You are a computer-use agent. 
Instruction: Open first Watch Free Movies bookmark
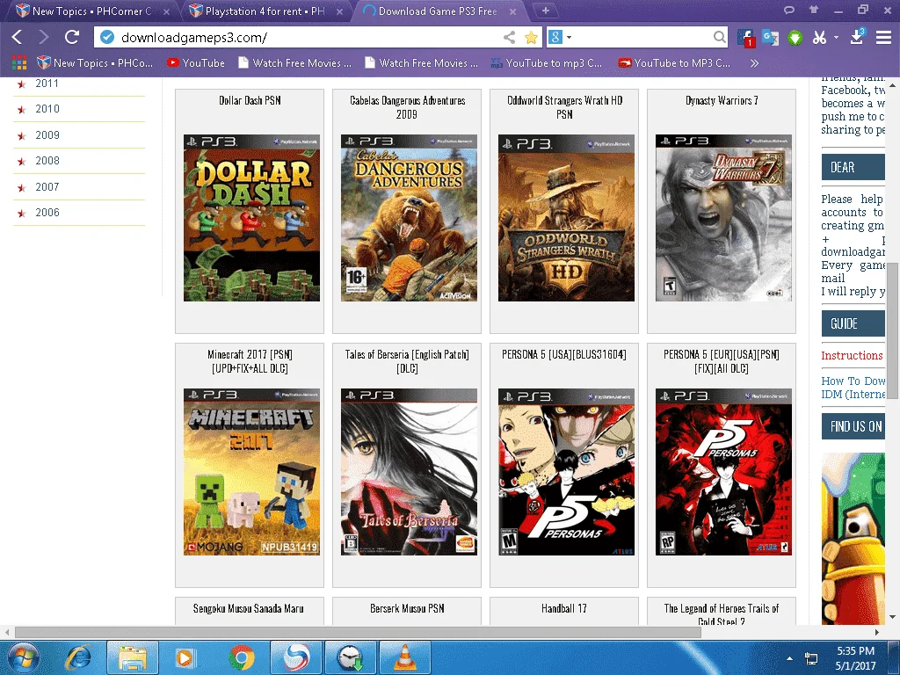pyautogui.click(x=295, y=62)
